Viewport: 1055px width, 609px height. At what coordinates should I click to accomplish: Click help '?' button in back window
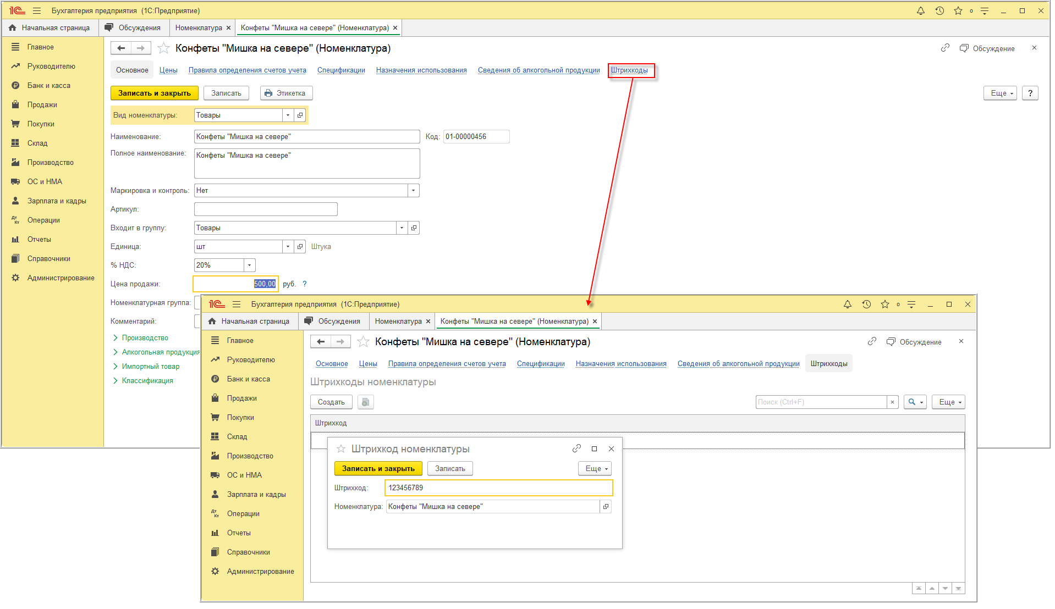coord(1030,93)
